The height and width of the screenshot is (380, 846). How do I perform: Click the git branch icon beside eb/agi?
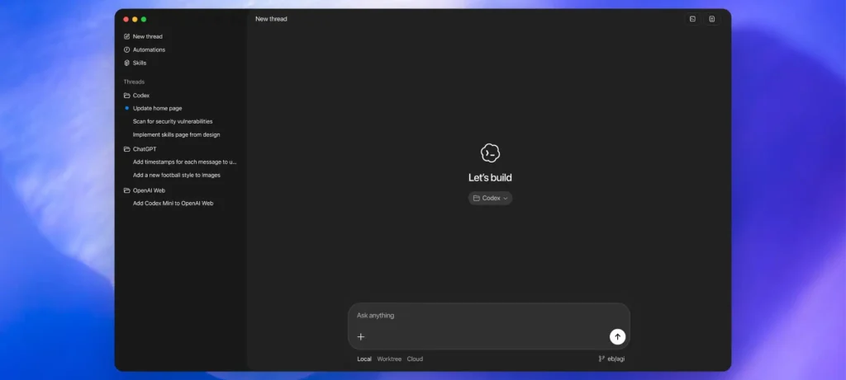pyautogui.click(x=601, y=359)
